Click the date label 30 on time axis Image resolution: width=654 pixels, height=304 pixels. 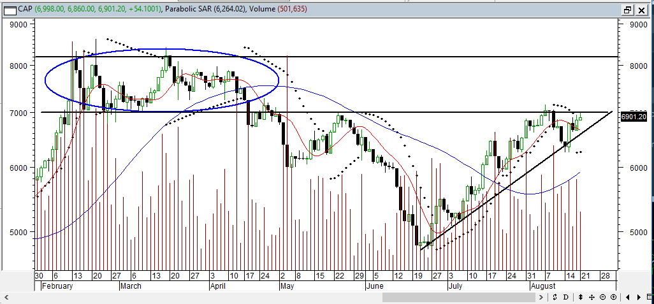coord(39,276)
